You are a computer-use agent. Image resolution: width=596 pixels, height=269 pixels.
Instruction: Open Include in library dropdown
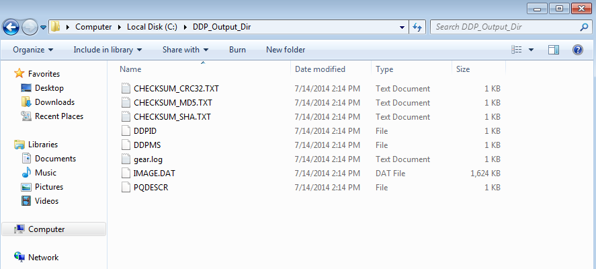108,50
